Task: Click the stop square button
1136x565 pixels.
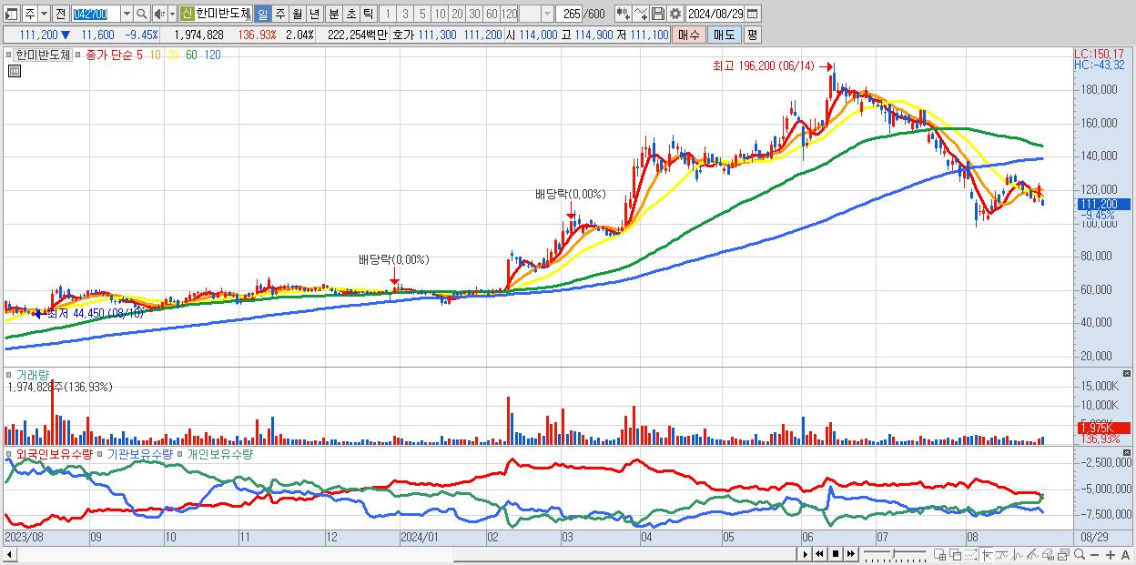Action: coord(836,553)
